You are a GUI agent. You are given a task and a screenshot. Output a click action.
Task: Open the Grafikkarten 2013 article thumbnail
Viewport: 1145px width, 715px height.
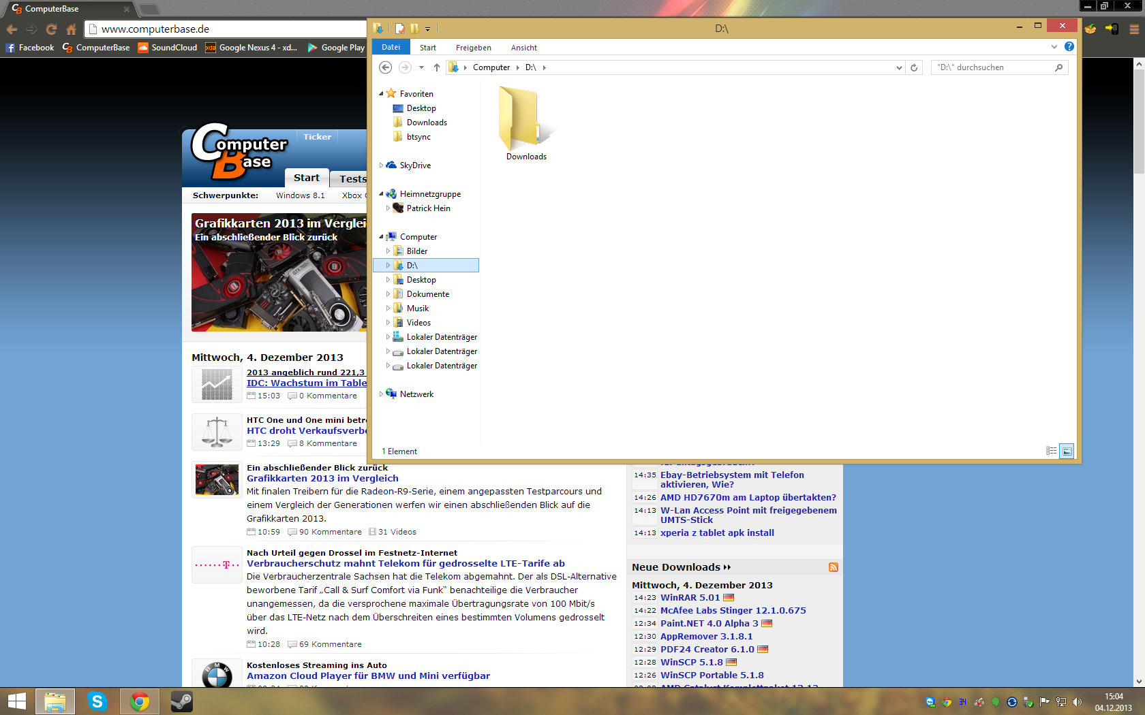[x=217, y=480]
